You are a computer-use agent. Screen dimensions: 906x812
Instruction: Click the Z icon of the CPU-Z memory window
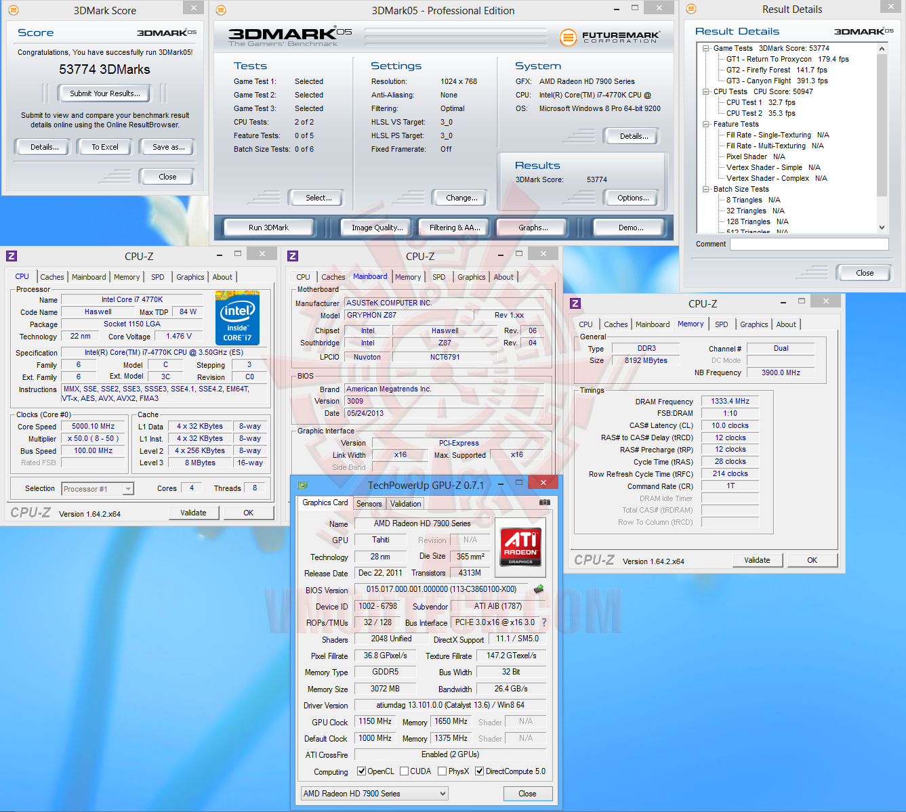(x=575, y=303)
